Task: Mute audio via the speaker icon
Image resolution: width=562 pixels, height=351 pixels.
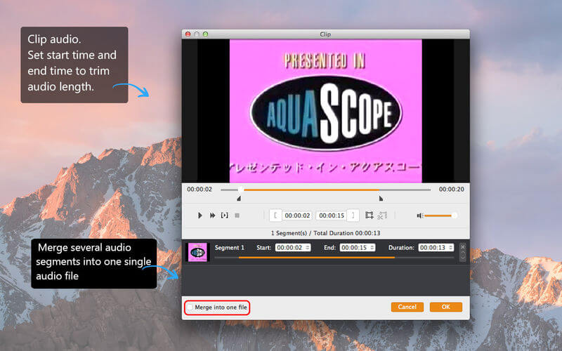Action: point(419,216)
